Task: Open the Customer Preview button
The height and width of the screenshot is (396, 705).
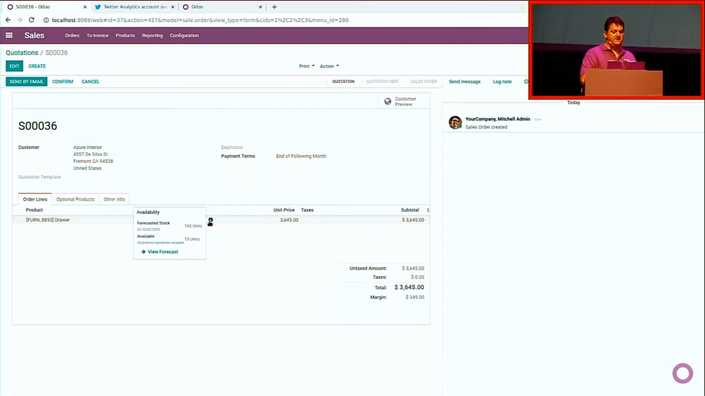Action: 404,102
